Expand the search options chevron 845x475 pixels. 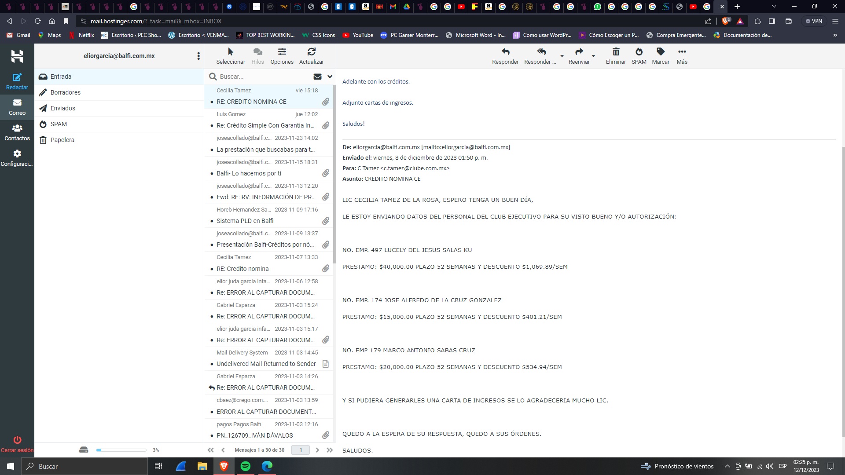(330, 77)
